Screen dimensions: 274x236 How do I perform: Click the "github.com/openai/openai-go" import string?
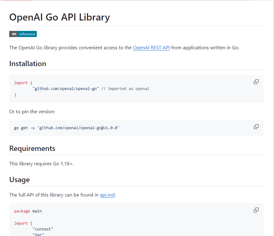pyautogui.click(x=66, y=89)
